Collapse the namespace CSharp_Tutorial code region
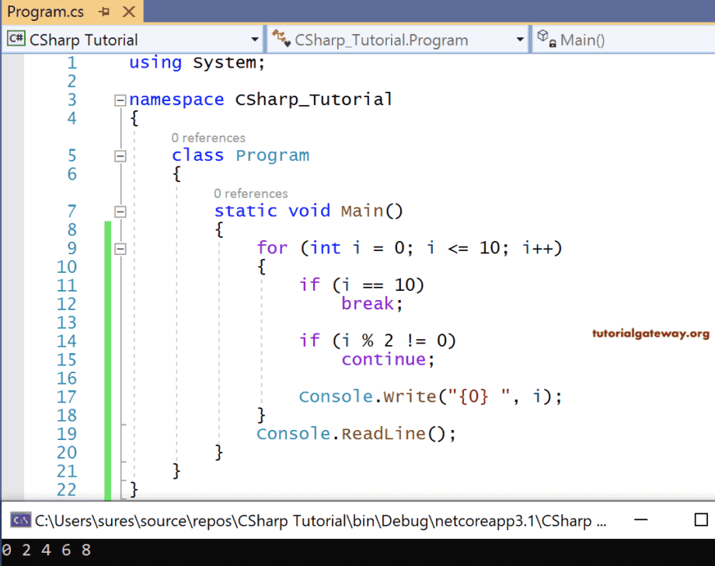Screen dimensions: 715x566 tap(120, 100)
